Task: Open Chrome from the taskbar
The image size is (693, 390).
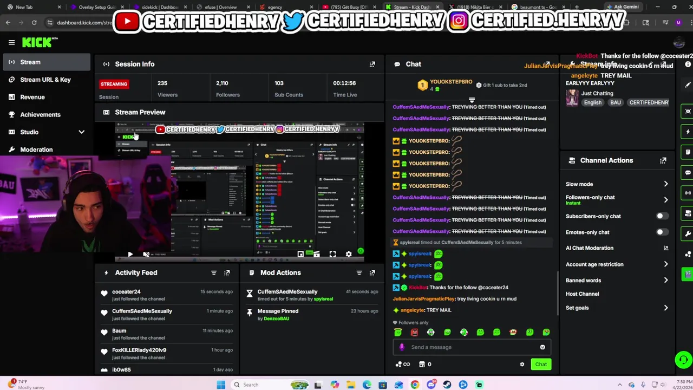Action: coord(415,385)
